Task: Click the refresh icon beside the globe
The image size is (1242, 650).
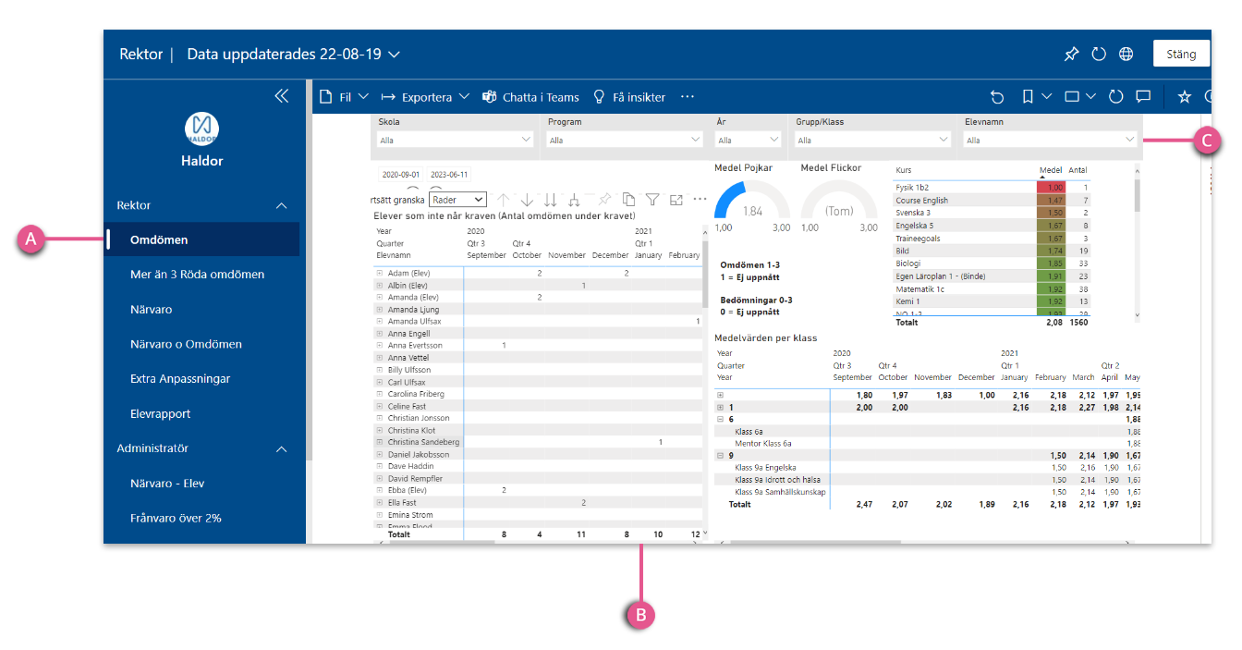Action: pos(1099,55)
